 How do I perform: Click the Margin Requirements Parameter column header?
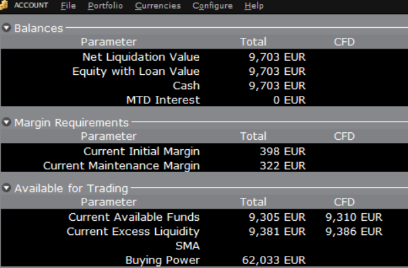coord(109,136)
